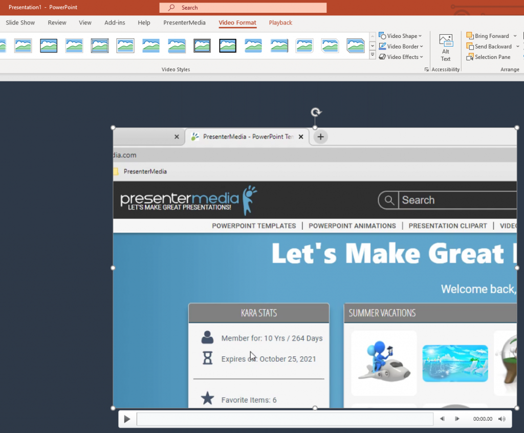The image size is (524, 433).
Task: Open the View ribbon tab
Action: (85, 23)
